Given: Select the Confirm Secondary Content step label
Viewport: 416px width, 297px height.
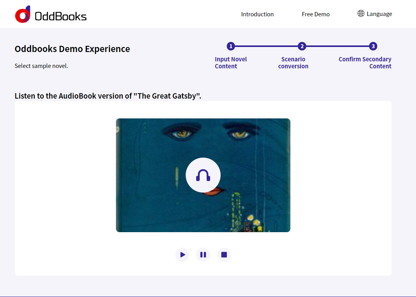Looking at the screenshot, I should coord(365,63).
